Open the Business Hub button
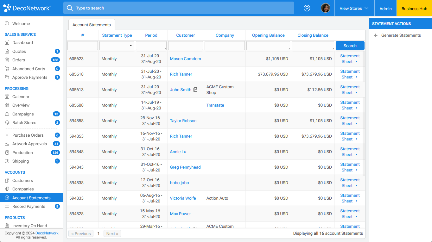The height and width of the screenshot is (242, 432). point(414,9)
